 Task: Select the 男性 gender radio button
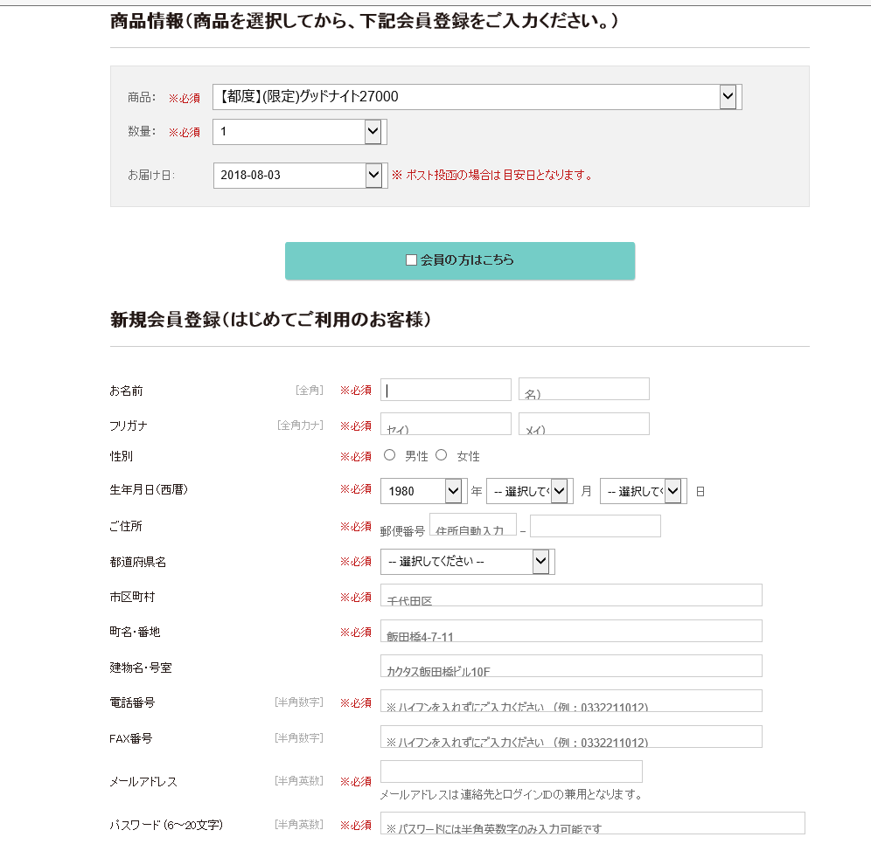[x=389, y=453]
